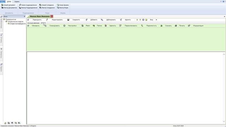This screenshot has width=226, height=127.
Task: Click Дублировать in the top toolbar
Action: (x=108, y=20)
